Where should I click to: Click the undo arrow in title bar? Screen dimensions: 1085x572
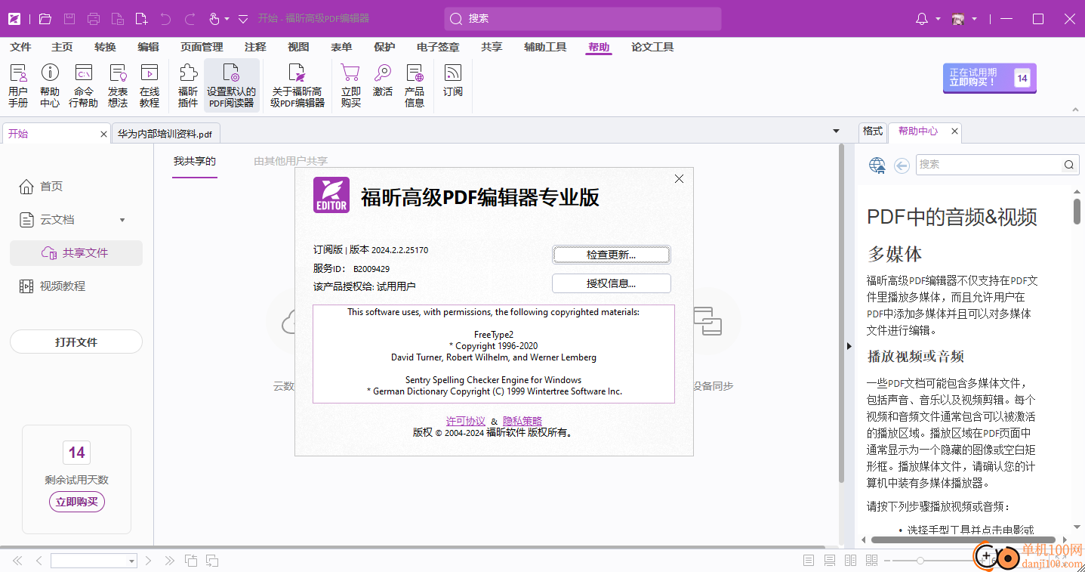pos(166,19)
